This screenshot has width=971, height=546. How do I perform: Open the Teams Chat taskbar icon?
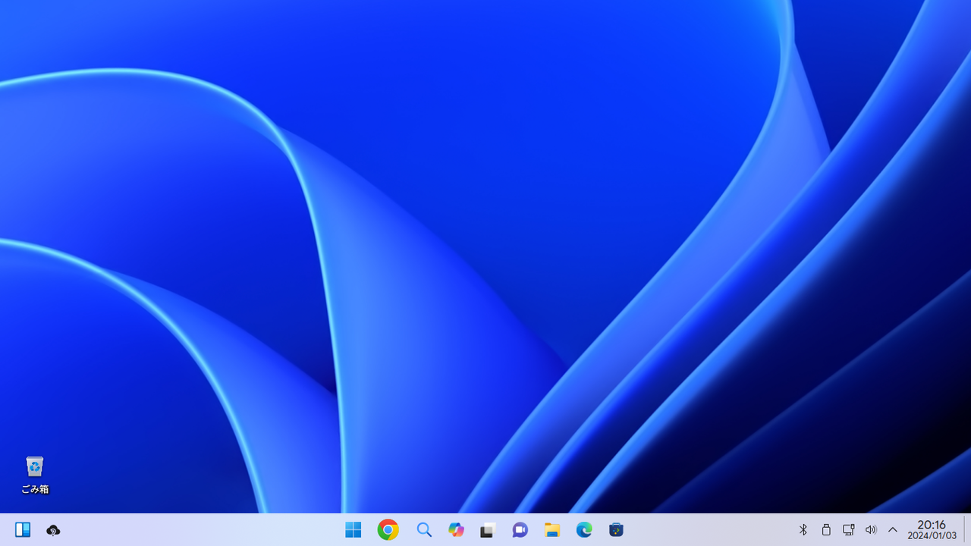tap(520, 530)
